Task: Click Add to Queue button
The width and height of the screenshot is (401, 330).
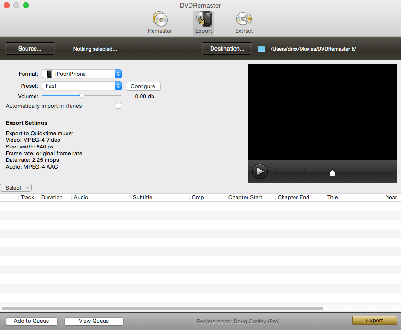Action: click(x=32, y=321)
